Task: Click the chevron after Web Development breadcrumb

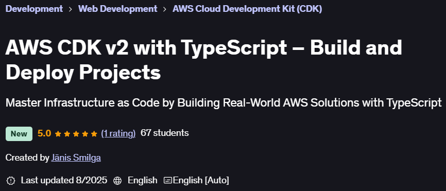Action: (165, 9)
